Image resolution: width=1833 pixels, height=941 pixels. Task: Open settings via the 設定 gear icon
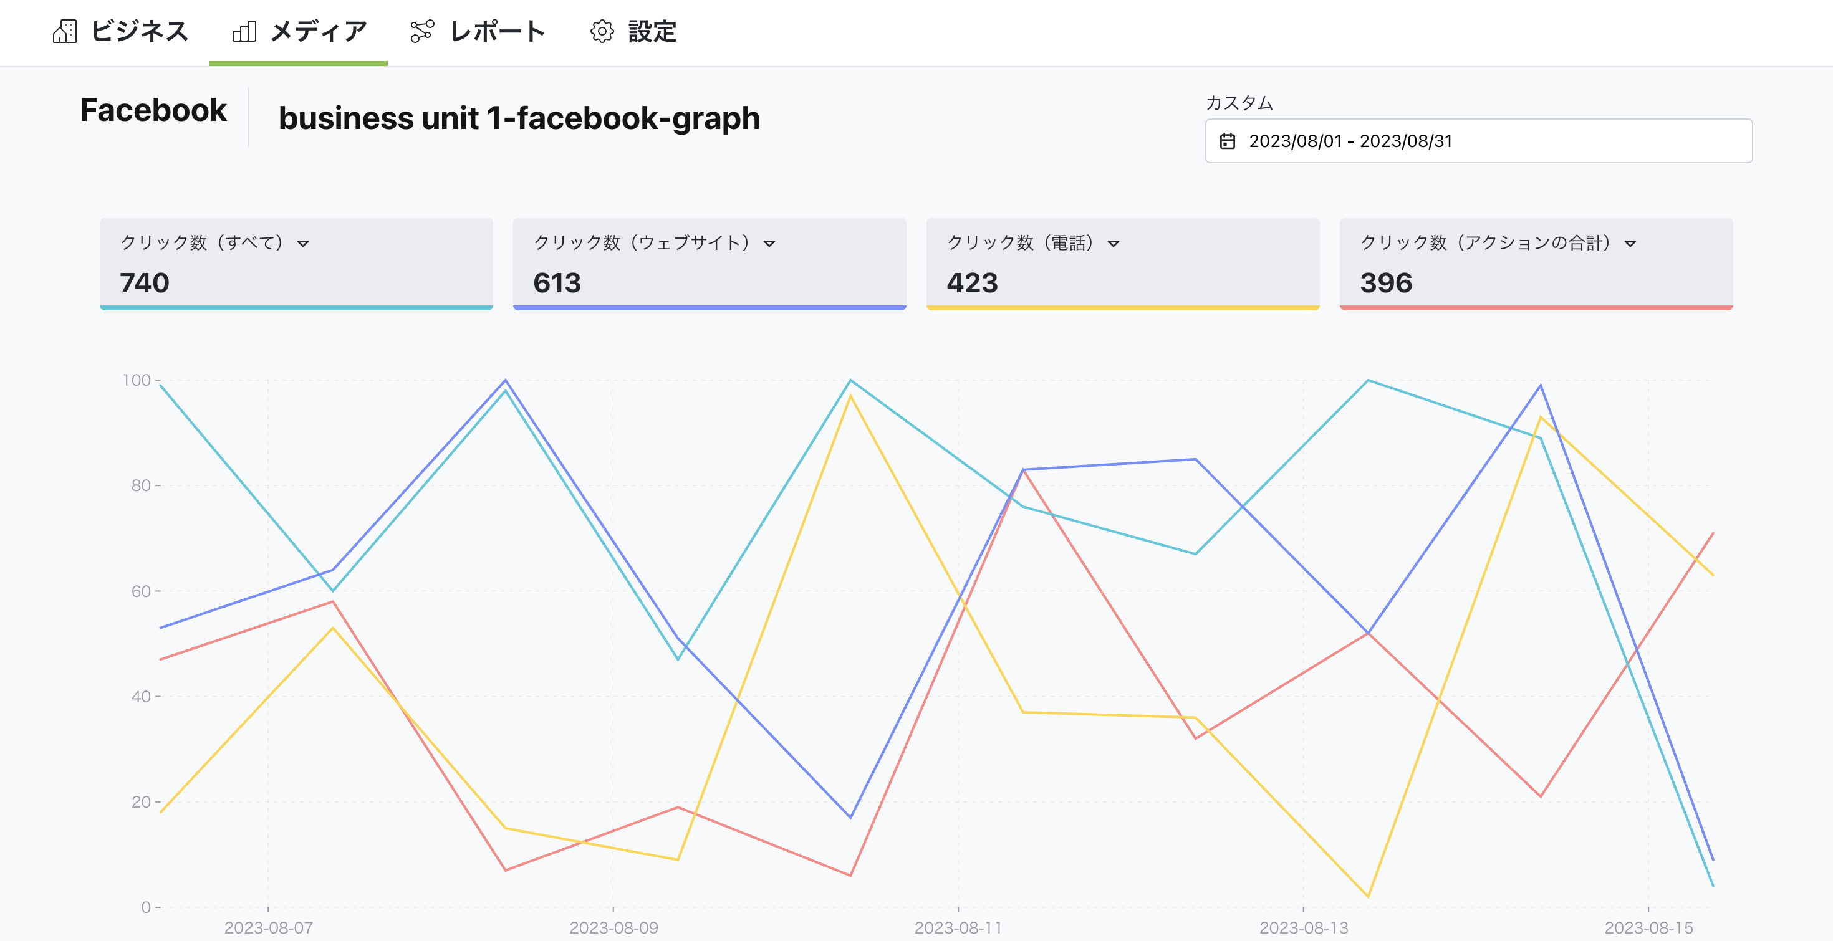[x=602, y=31]
